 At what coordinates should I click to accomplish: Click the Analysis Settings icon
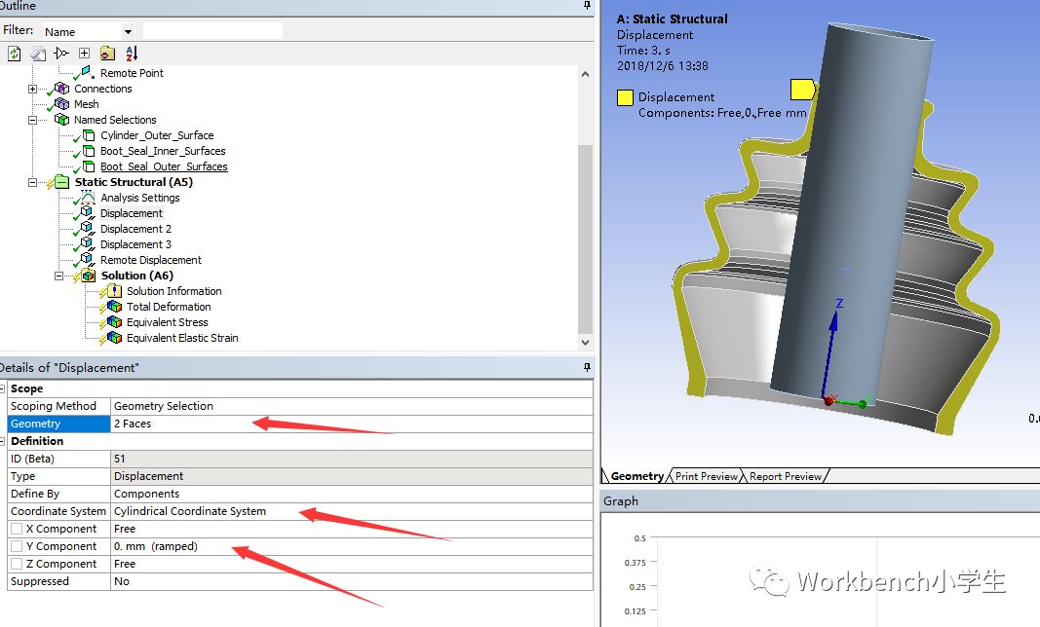coord(88,198)
